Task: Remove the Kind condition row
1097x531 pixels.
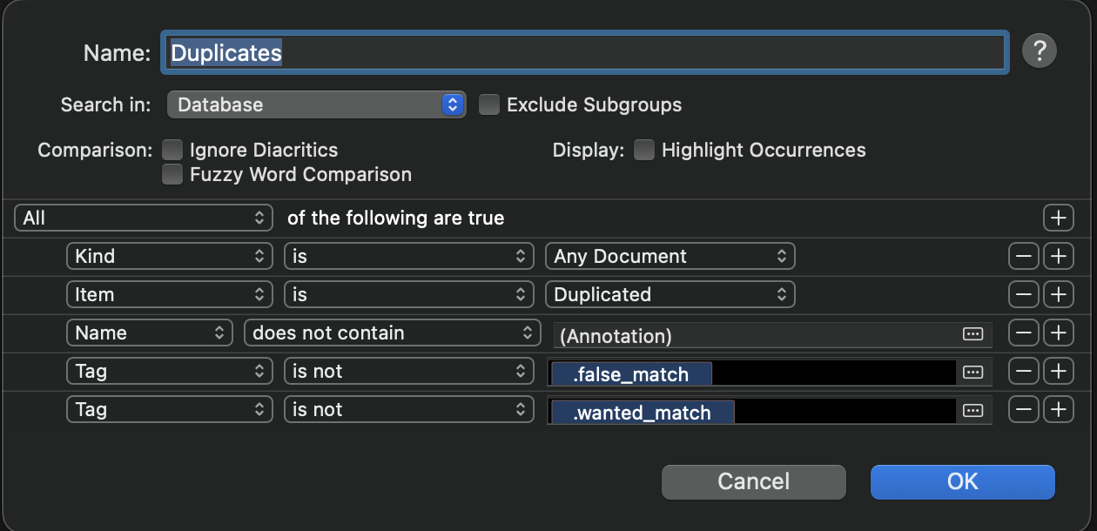Action: click(1023, 256)
